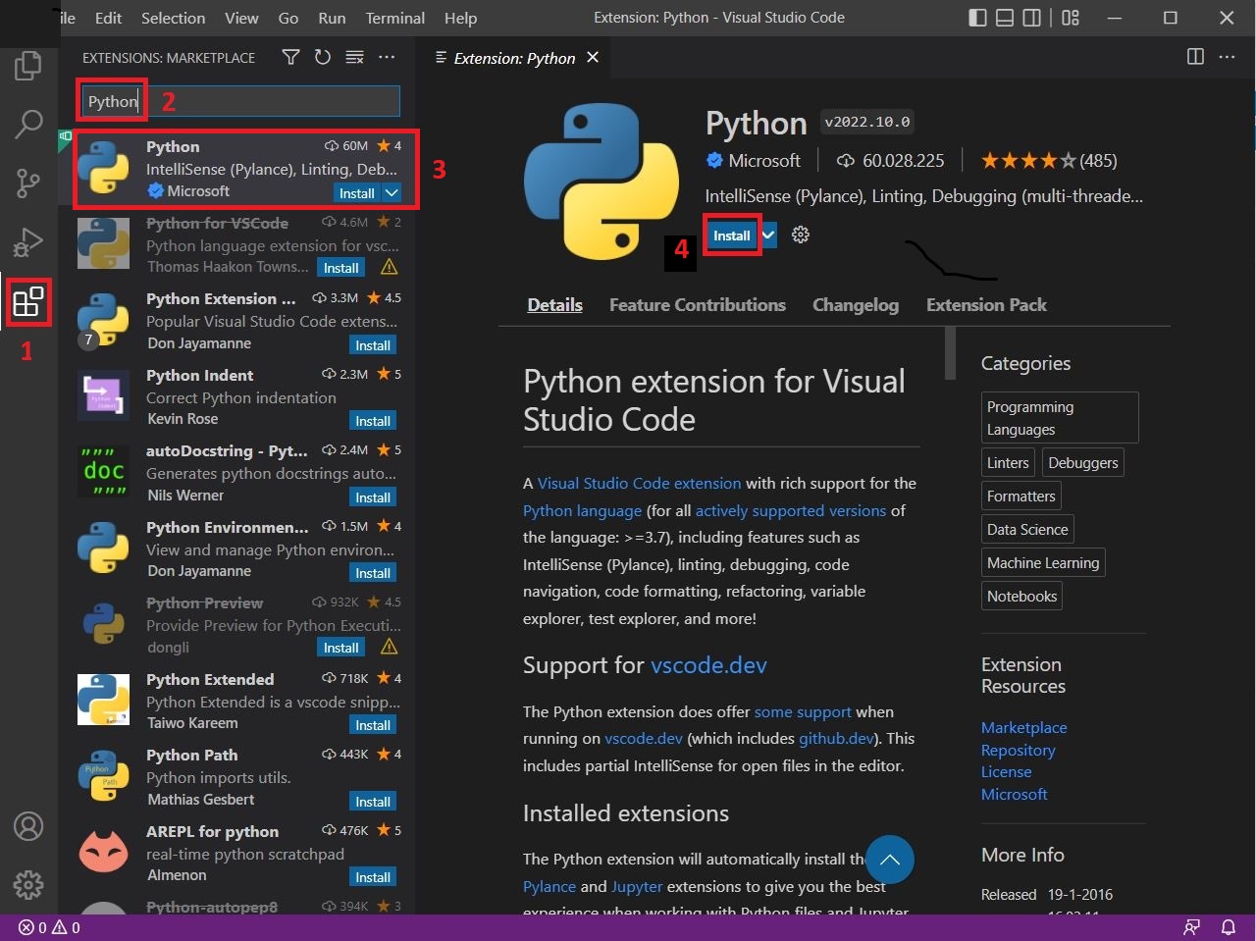Clear extensions search results icon
The image size is (1256, 941).
[354, 58]
